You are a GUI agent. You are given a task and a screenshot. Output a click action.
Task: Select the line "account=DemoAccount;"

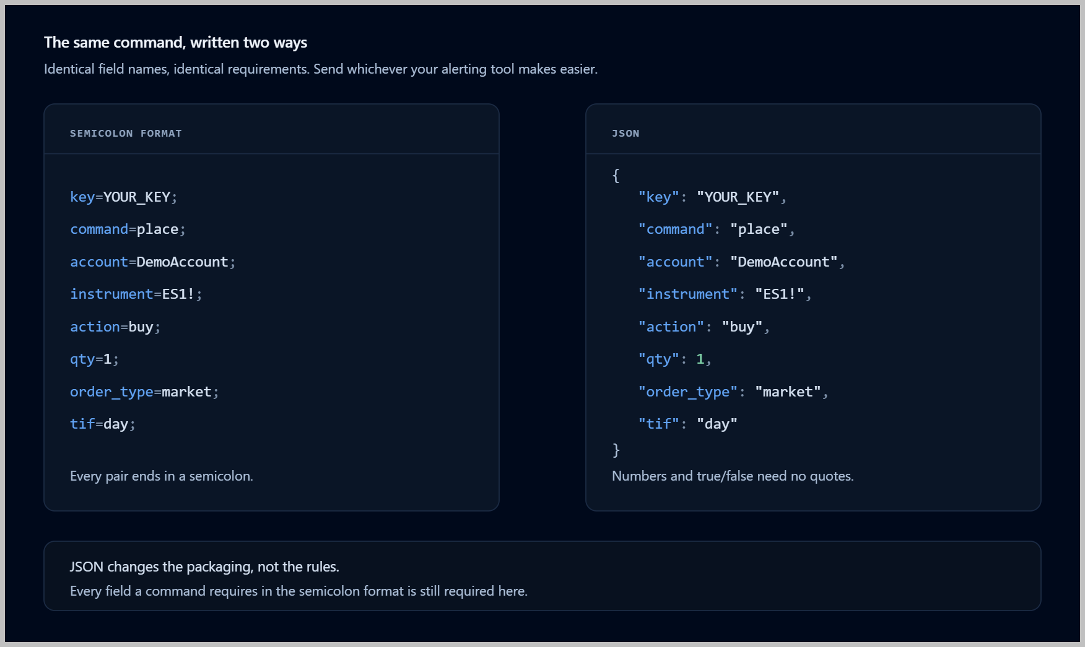[x=153, y=262]
